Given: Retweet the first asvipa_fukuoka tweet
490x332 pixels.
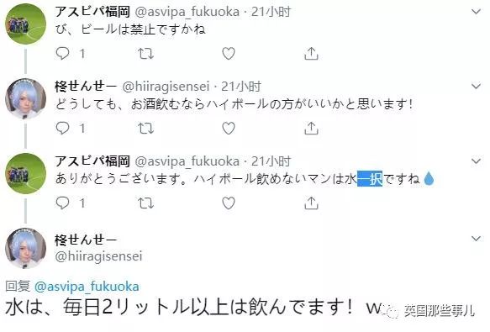Looking at the screenshot, I should pos(146,54).
